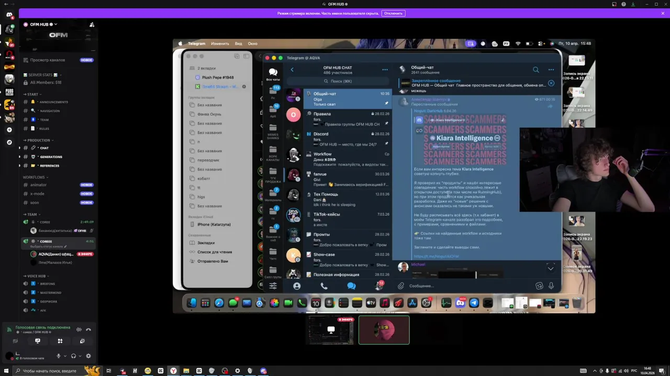Join the mastermind voice channel

[x=58, y=292]
